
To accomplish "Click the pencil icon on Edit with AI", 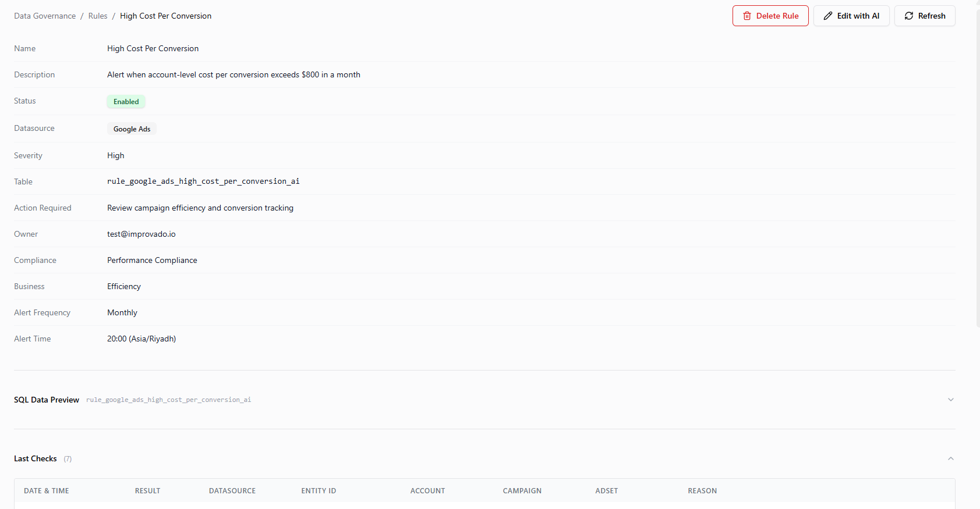I will click(x=827, y=16).
